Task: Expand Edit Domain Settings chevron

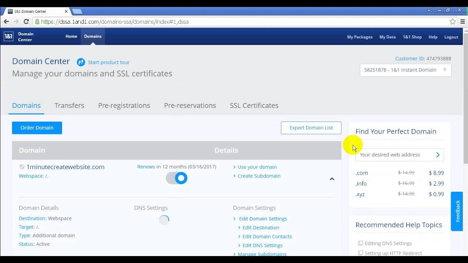Action: pyautogui.click(x=235, y=219)
